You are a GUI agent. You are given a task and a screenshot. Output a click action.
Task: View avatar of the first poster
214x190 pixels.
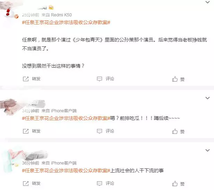click(x=10, y=12)
